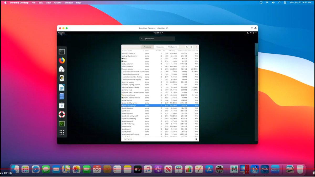Image resolution: width=315 pixels, height=177 pixels.
Task: Select the dconf-service process row
Action: point(160,69)
